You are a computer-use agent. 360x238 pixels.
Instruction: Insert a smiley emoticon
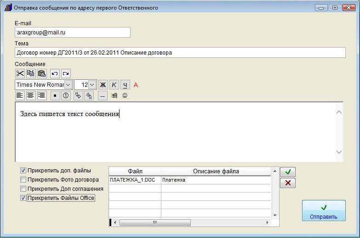(x=125, y=95)
